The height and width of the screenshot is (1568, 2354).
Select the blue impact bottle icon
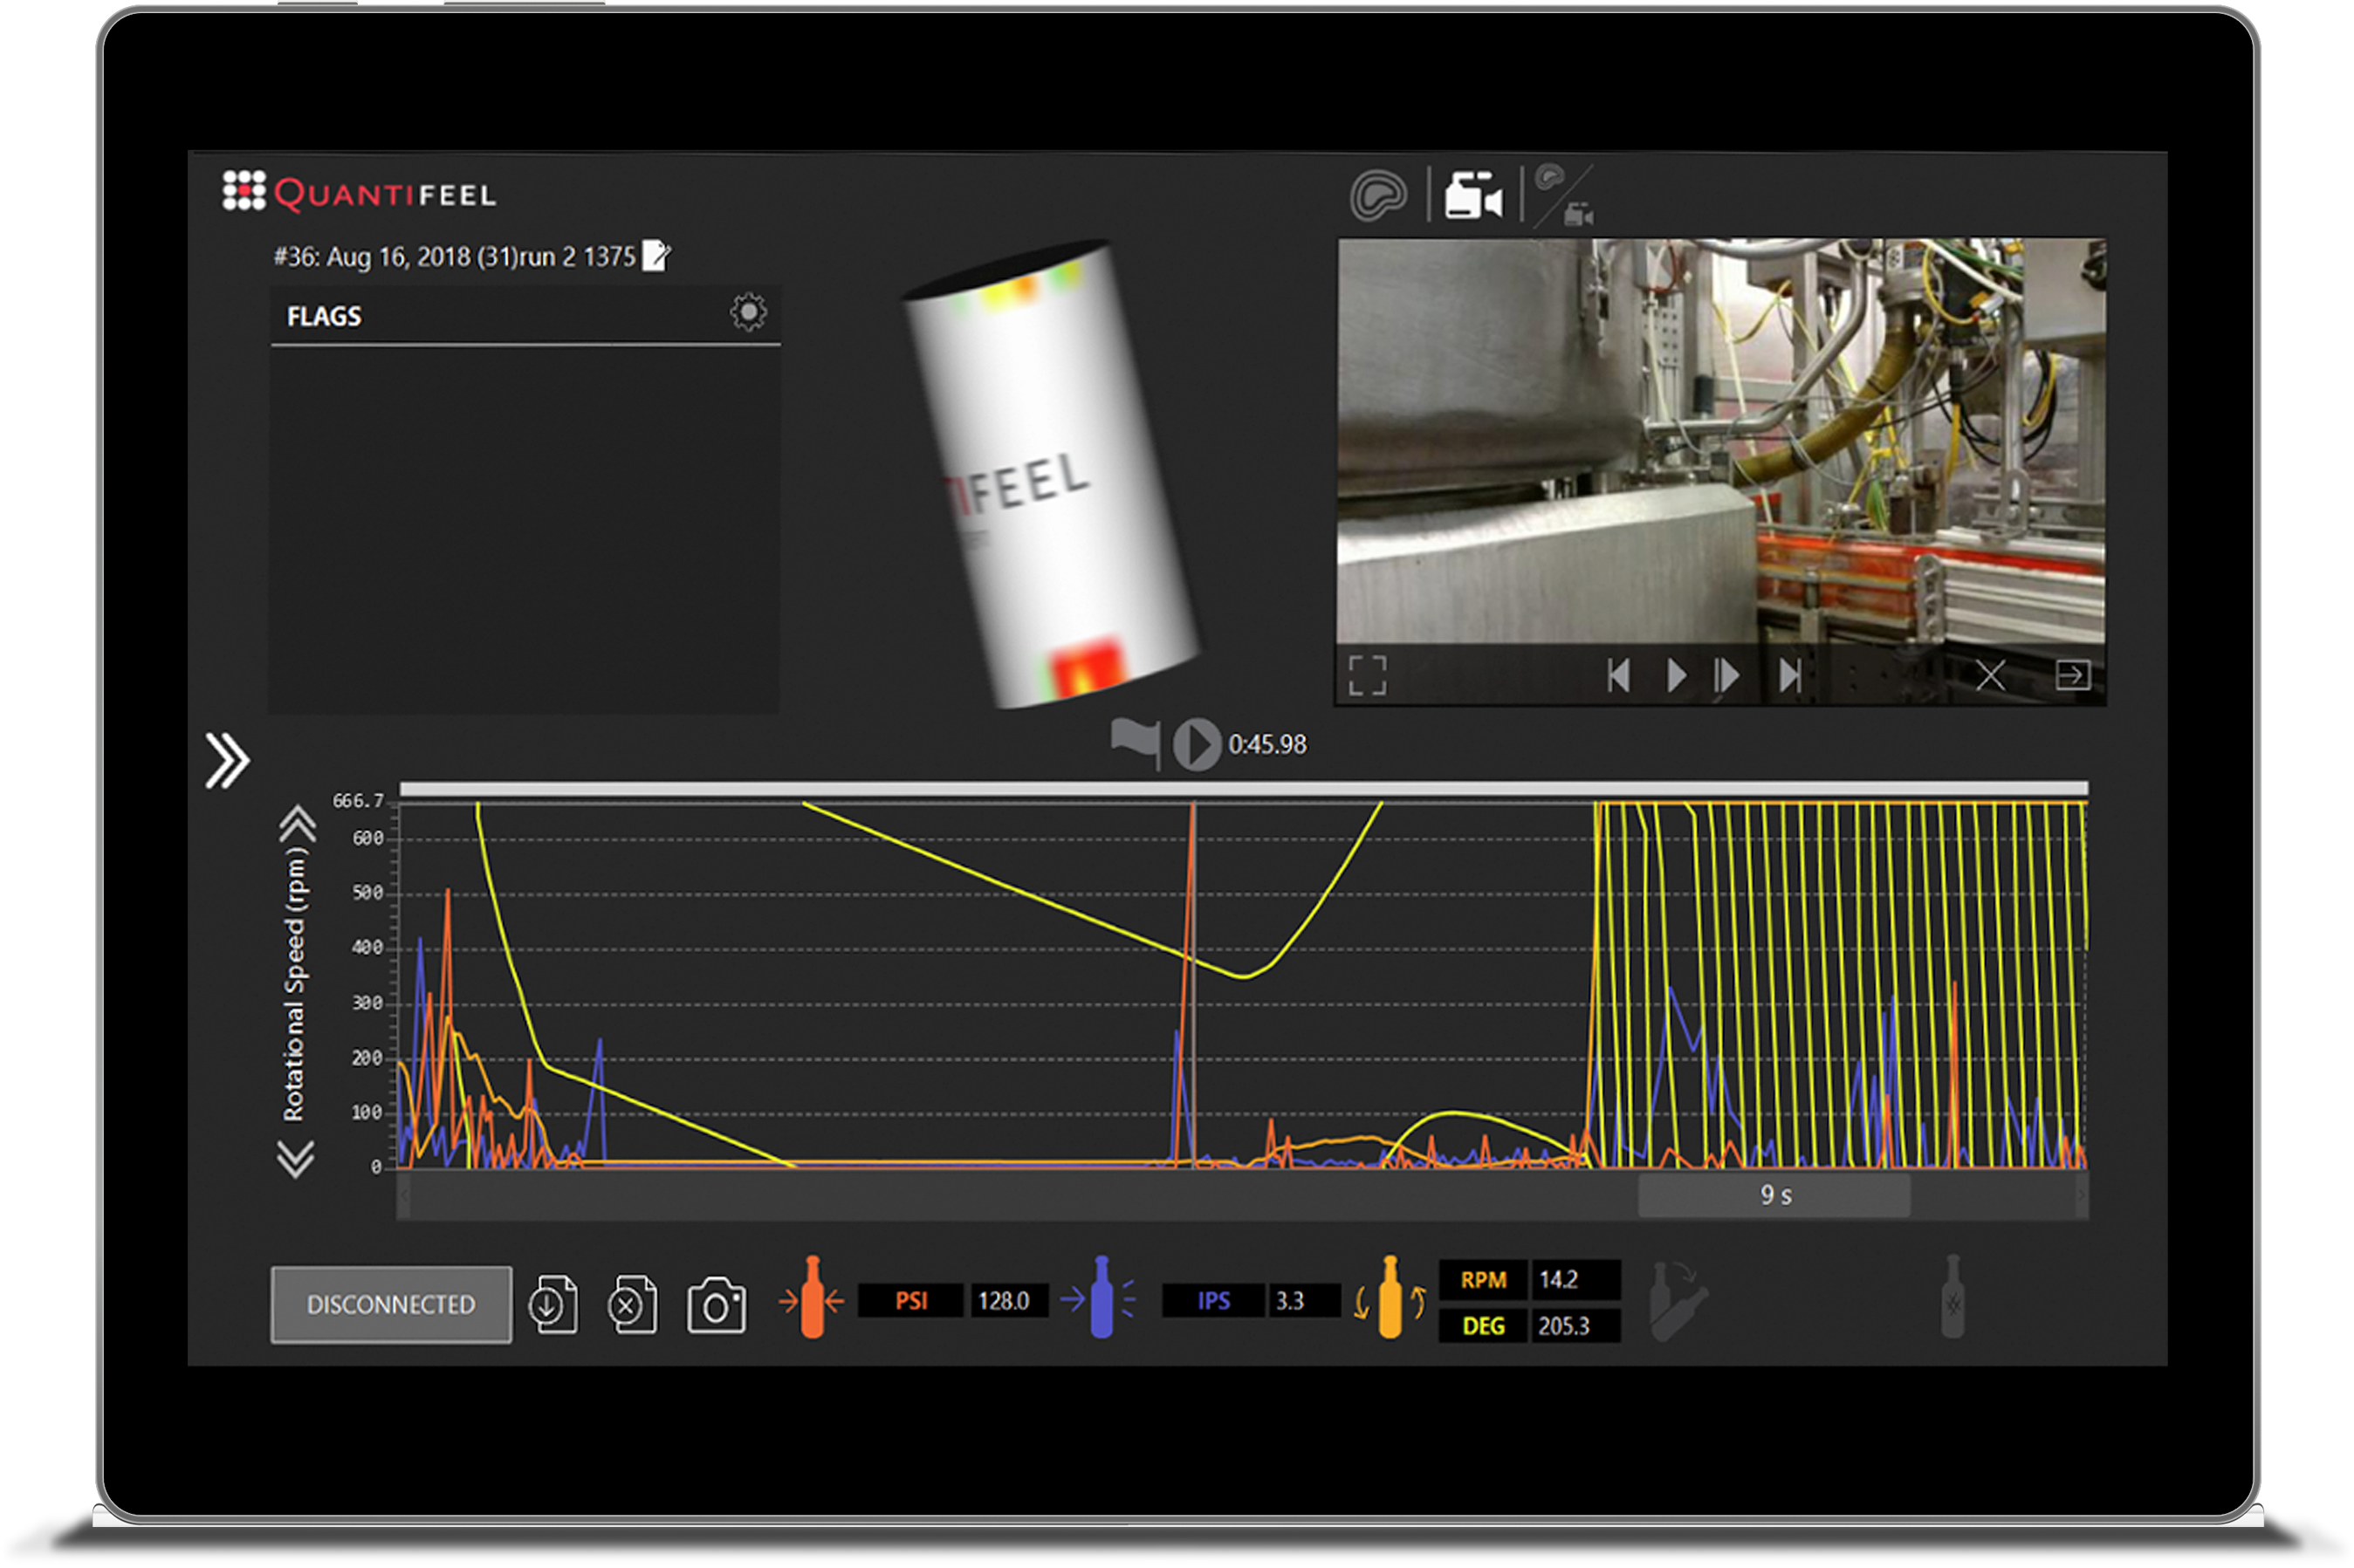[1101, 1300]
